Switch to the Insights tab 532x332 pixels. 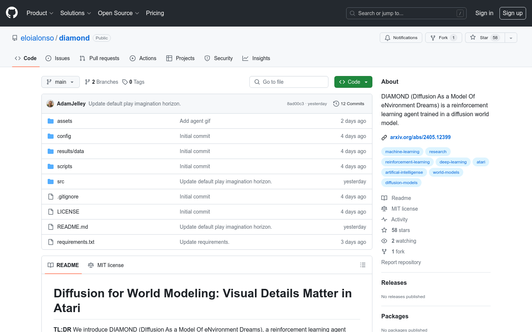256,58
